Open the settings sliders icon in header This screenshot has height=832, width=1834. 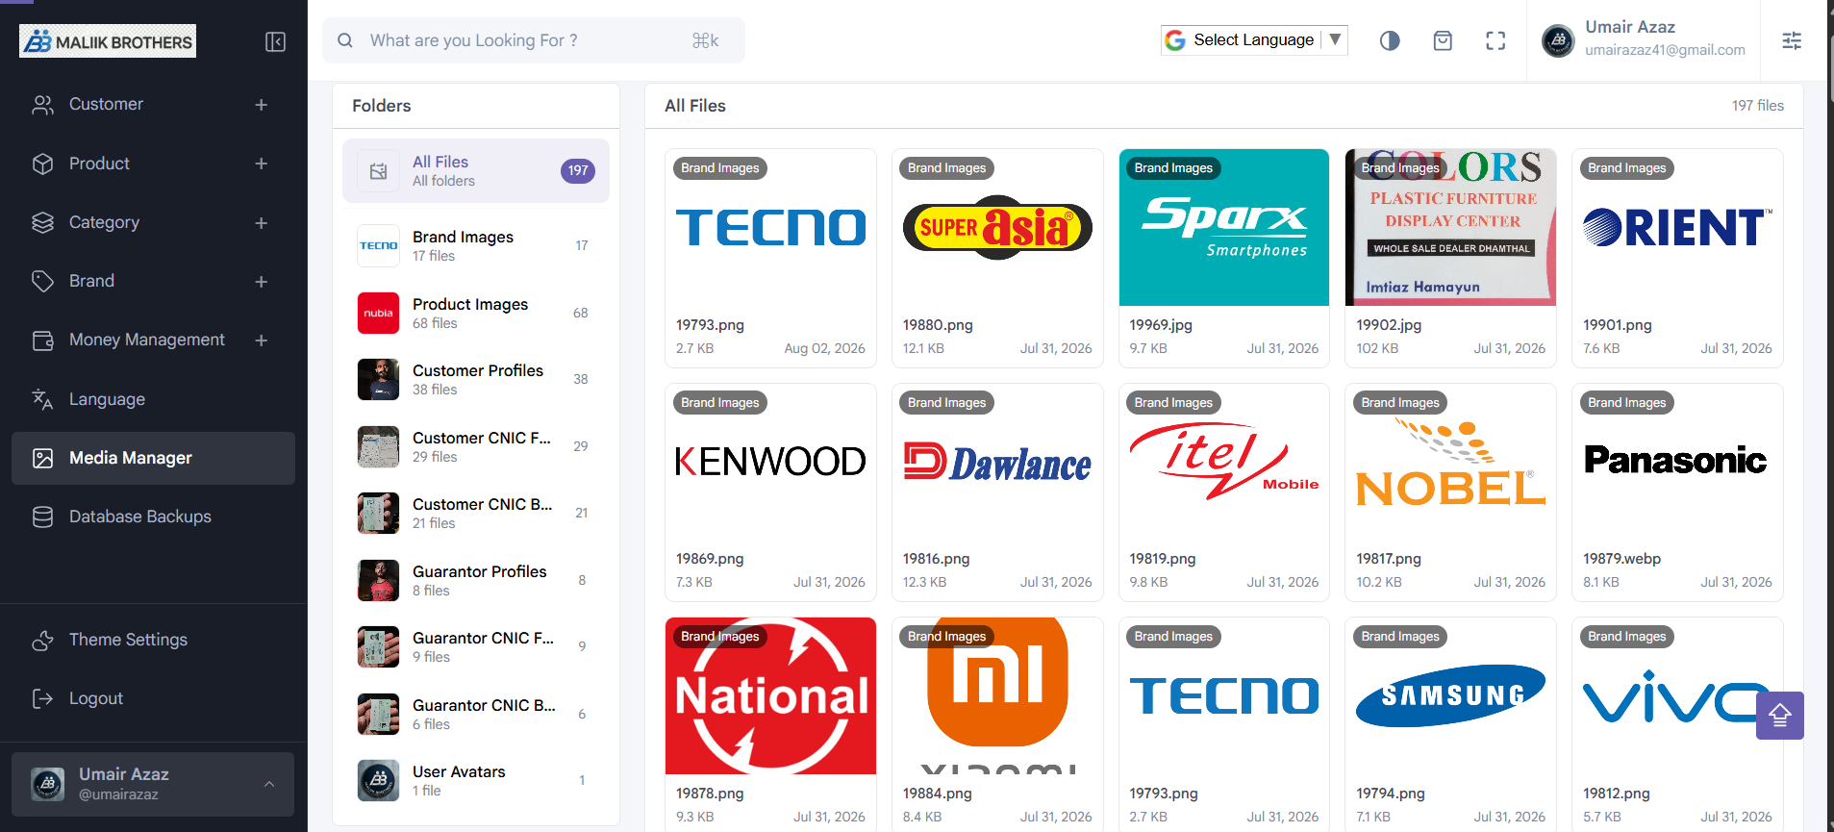(x=1792, y=40)
